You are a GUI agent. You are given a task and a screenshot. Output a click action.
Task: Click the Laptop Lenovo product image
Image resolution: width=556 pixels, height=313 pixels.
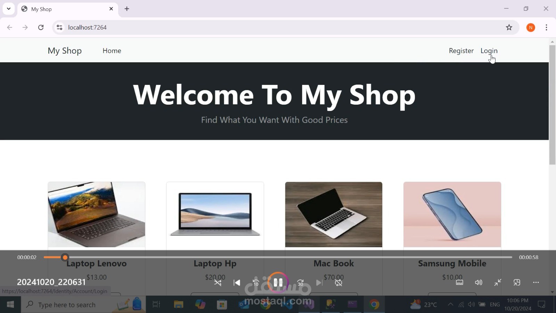tap(97, 215)
